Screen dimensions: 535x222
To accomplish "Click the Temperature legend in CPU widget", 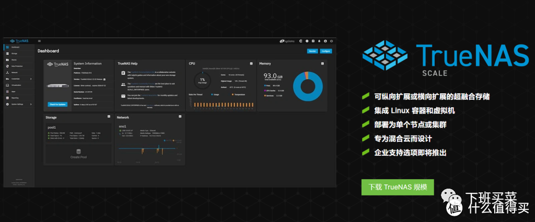I will [x=238, y=94].
